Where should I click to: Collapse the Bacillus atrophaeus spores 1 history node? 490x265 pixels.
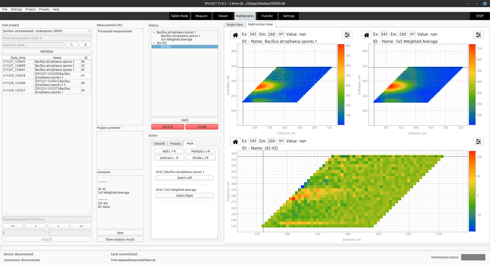point(153,32)
